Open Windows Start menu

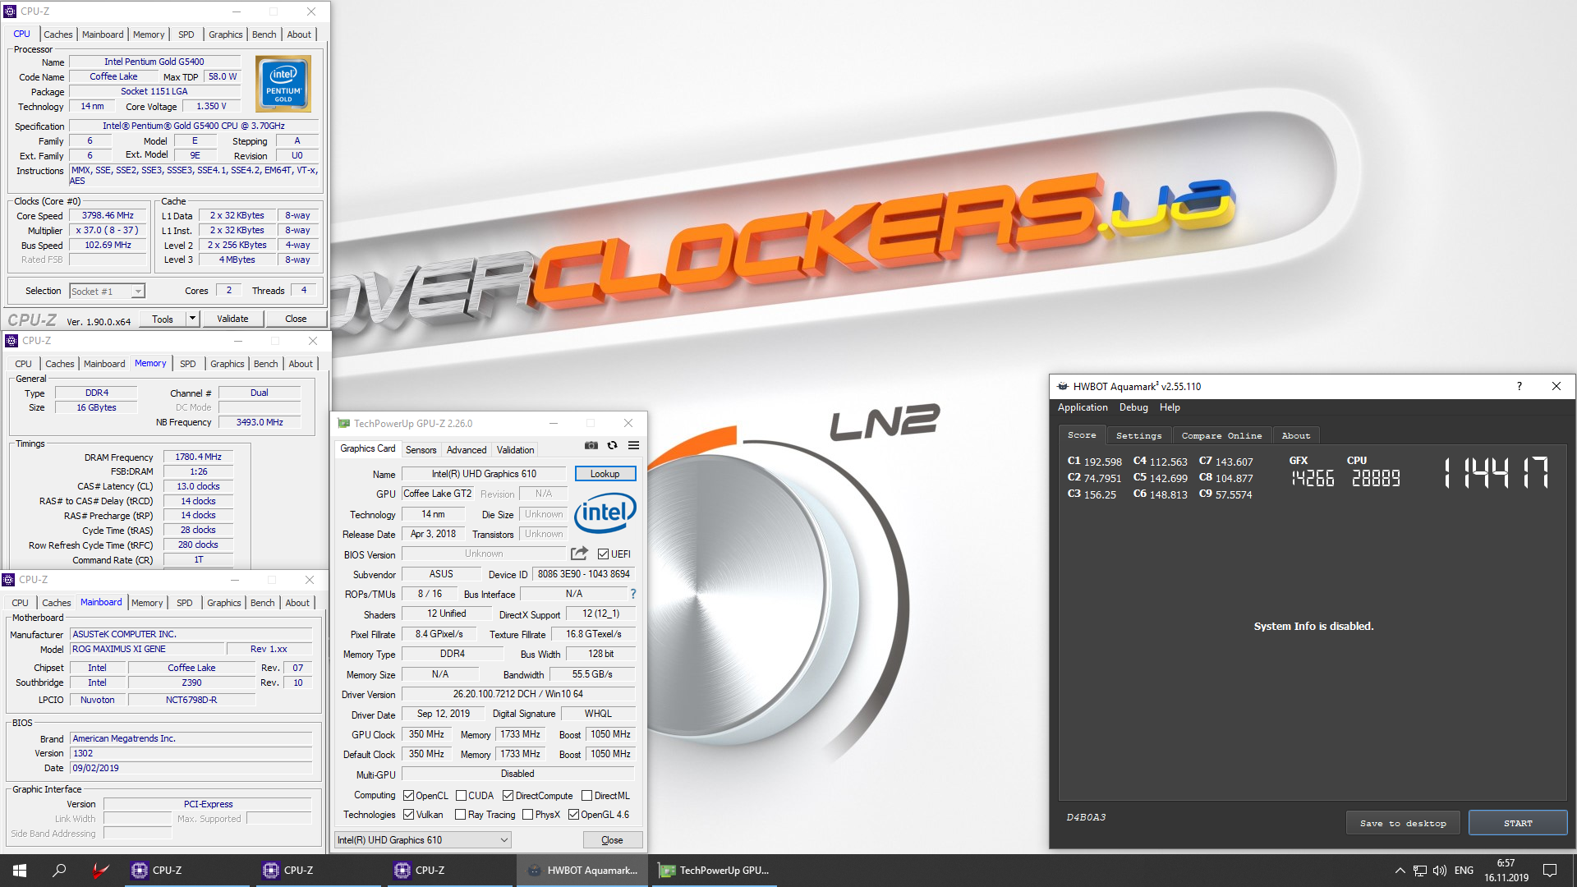pyautogui.click(x=20, y=871)
